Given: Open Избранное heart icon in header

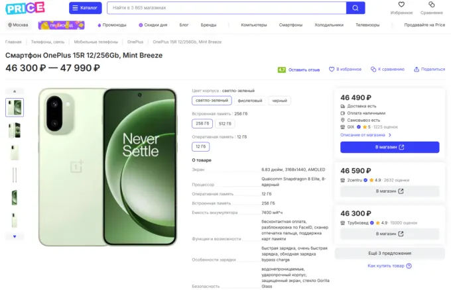Looking at the screenshot, I should [401, 5].
